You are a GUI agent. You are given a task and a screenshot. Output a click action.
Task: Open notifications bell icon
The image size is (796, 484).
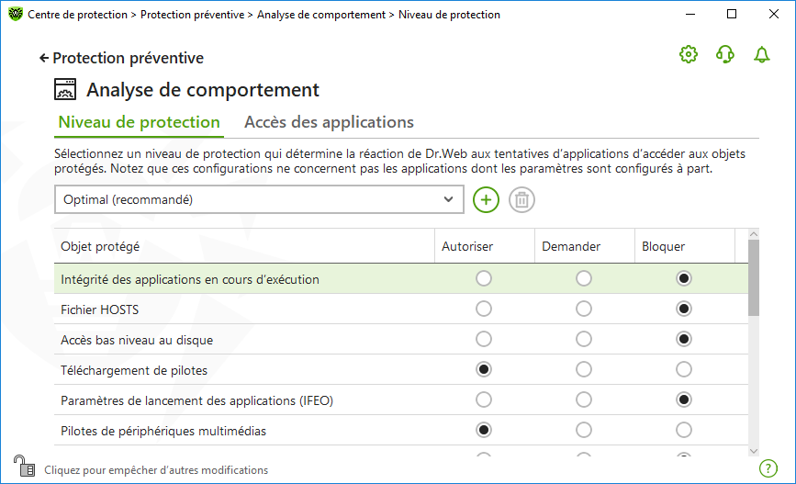761,54
